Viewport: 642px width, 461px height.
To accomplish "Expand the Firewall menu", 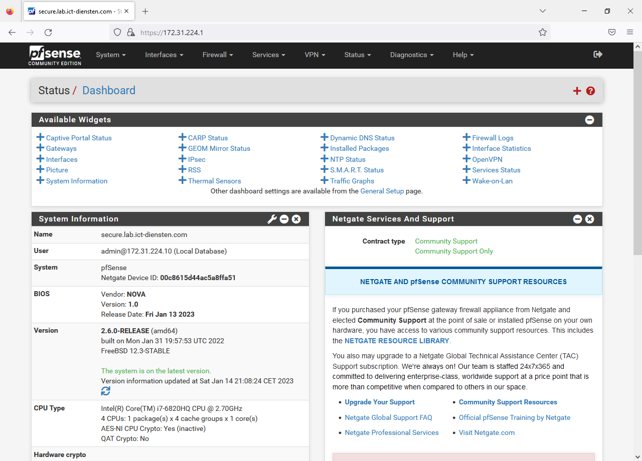I will [x=218, y=55].
